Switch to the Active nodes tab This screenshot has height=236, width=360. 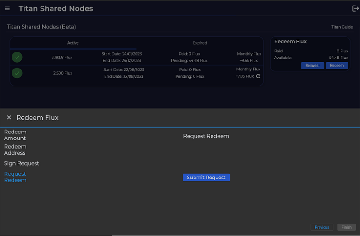[x=73, y=43]
